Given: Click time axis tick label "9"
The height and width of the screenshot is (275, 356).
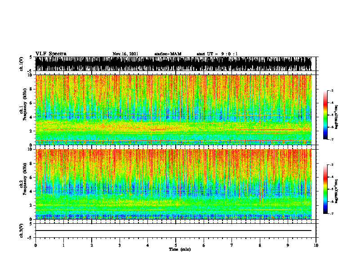Looking at the screenshot, I should click(x=288, y=245).
